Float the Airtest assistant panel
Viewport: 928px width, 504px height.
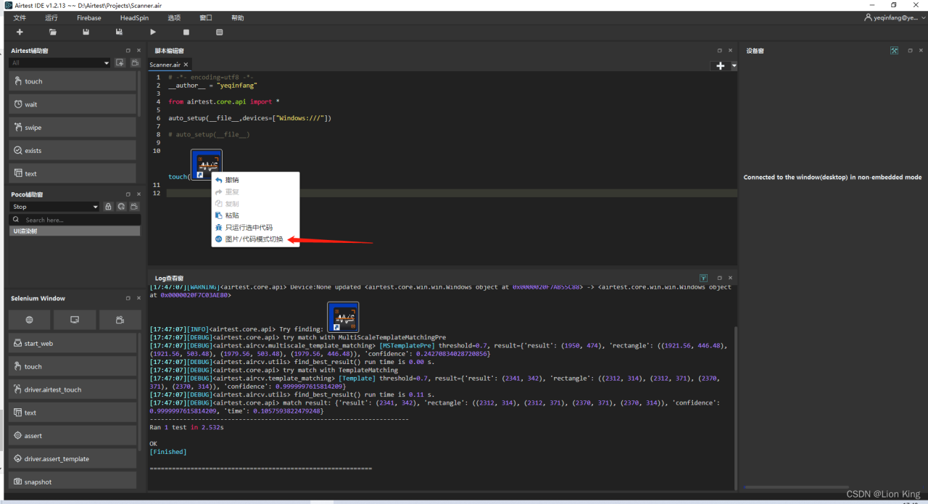coord(128,51)
